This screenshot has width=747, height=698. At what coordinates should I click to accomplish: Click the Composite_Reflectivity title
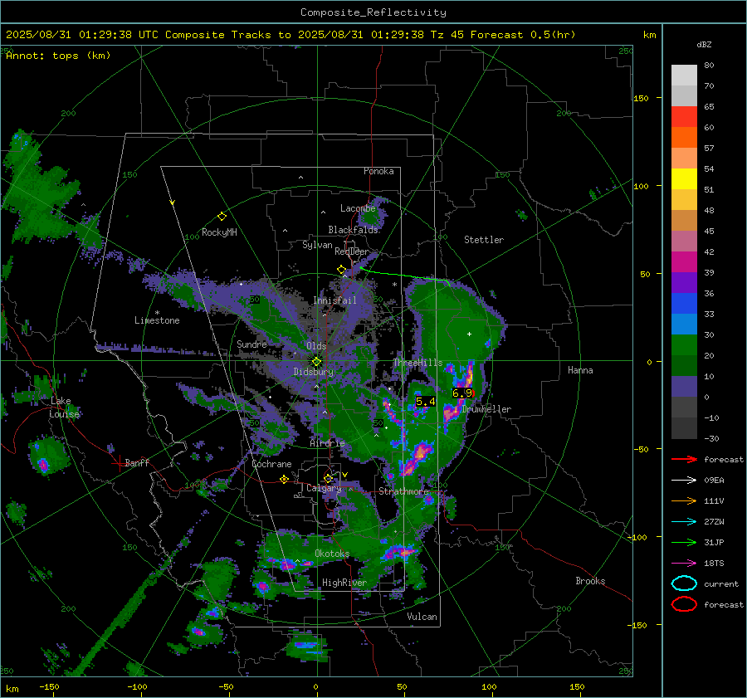(373, 12)
